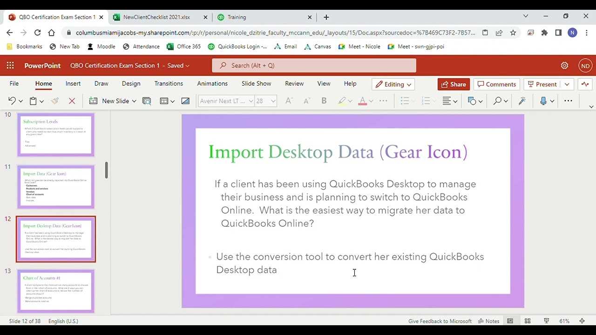
Task: Toggle the Notes pane
Action: point(488,321)
